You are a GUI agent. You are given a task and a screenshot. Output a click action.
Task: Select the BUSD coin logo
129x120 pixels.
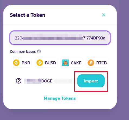tap(40, 63)
